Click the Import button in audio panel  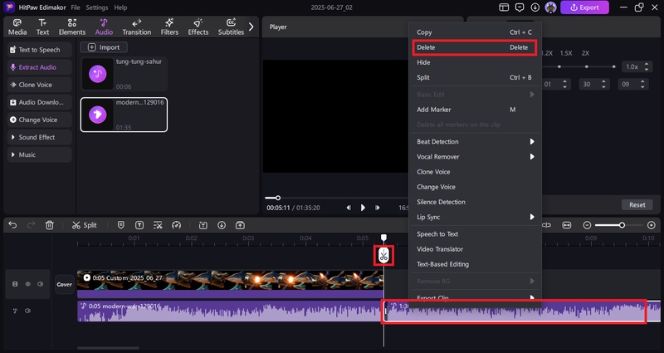point(104,47)
